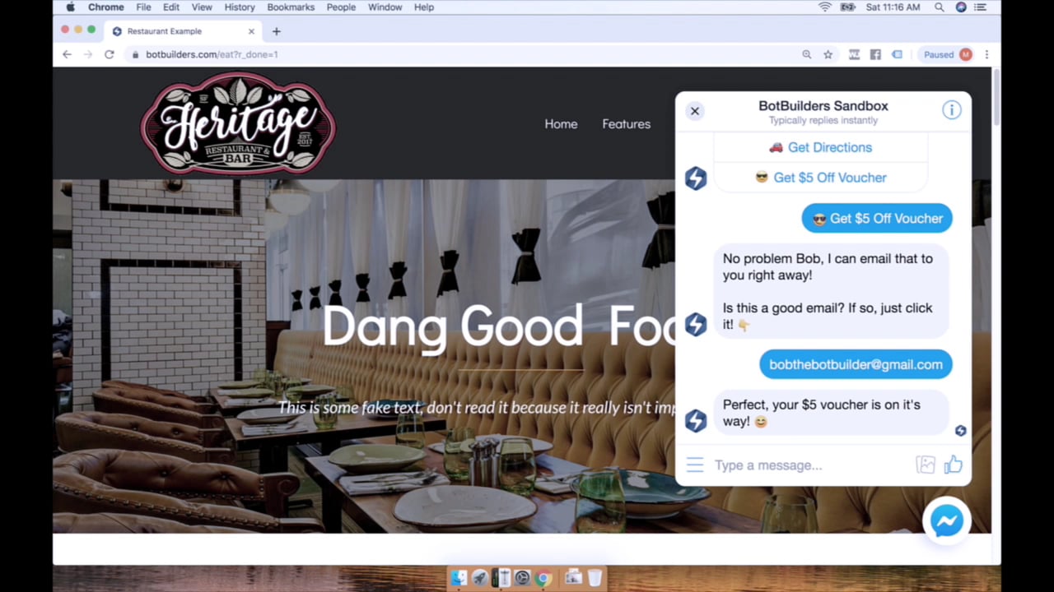This screenshot has width=1054, height=592.
Task: Click the chat info icon
Action: (951, 110)
